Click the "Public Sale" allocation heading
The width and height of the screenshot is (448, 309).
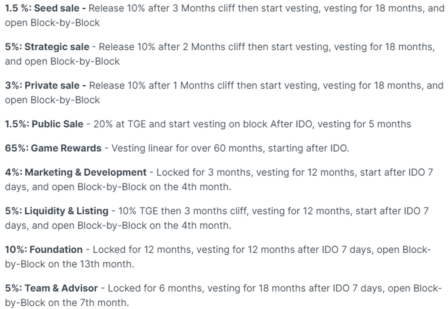[x=57, y=124]
